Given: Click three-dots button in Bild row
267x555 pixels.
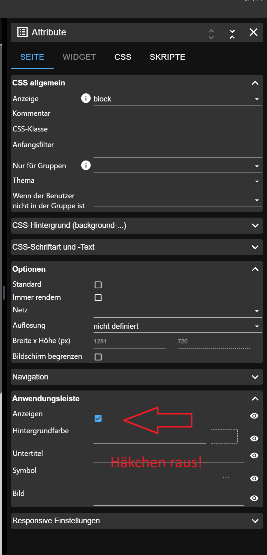Looking at the screenshot, I should point(226,499).
